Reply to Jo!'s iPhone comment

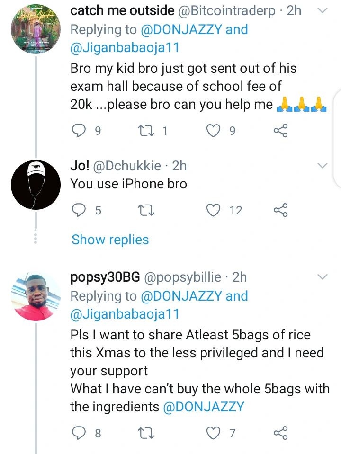click(78, 210)
